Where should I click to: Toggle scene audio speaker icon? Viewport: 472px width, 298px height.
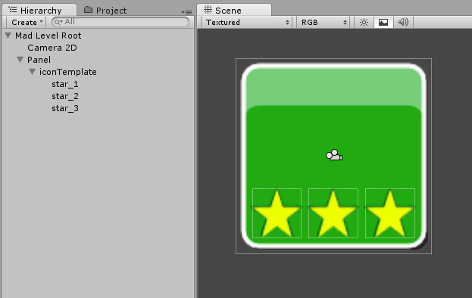[403, 22]
